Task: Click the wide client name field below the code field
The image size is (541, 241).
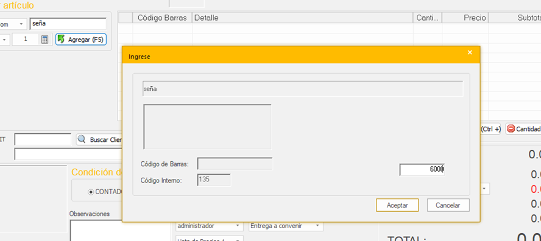Action: pyautogui.click(x=68, y=154)
